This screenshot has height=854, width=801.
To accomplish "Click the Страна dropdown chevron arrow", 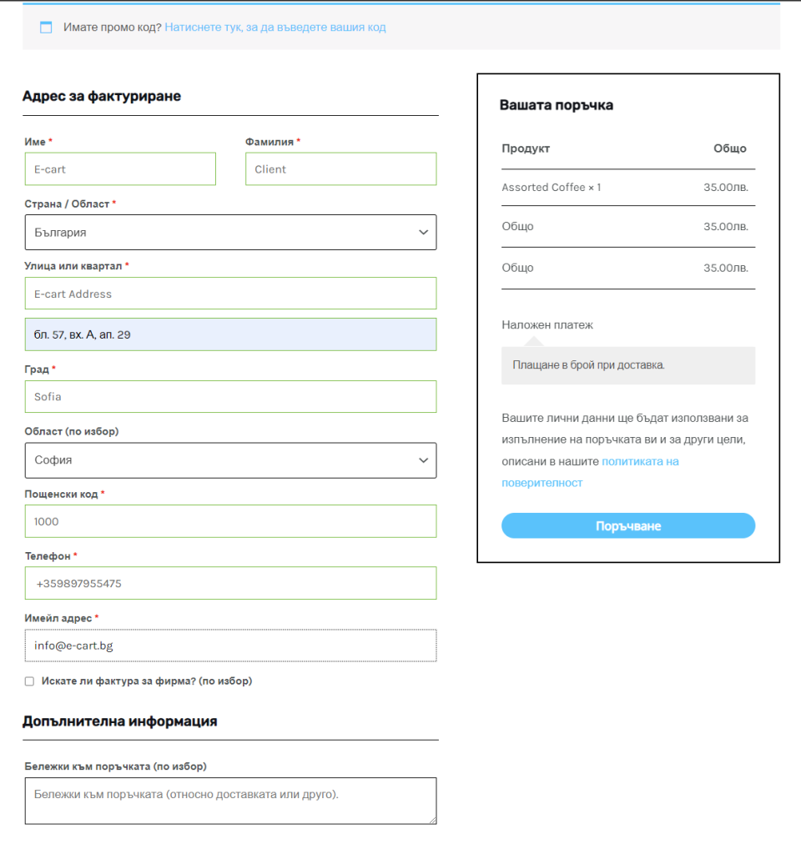I will coord(423,233).
